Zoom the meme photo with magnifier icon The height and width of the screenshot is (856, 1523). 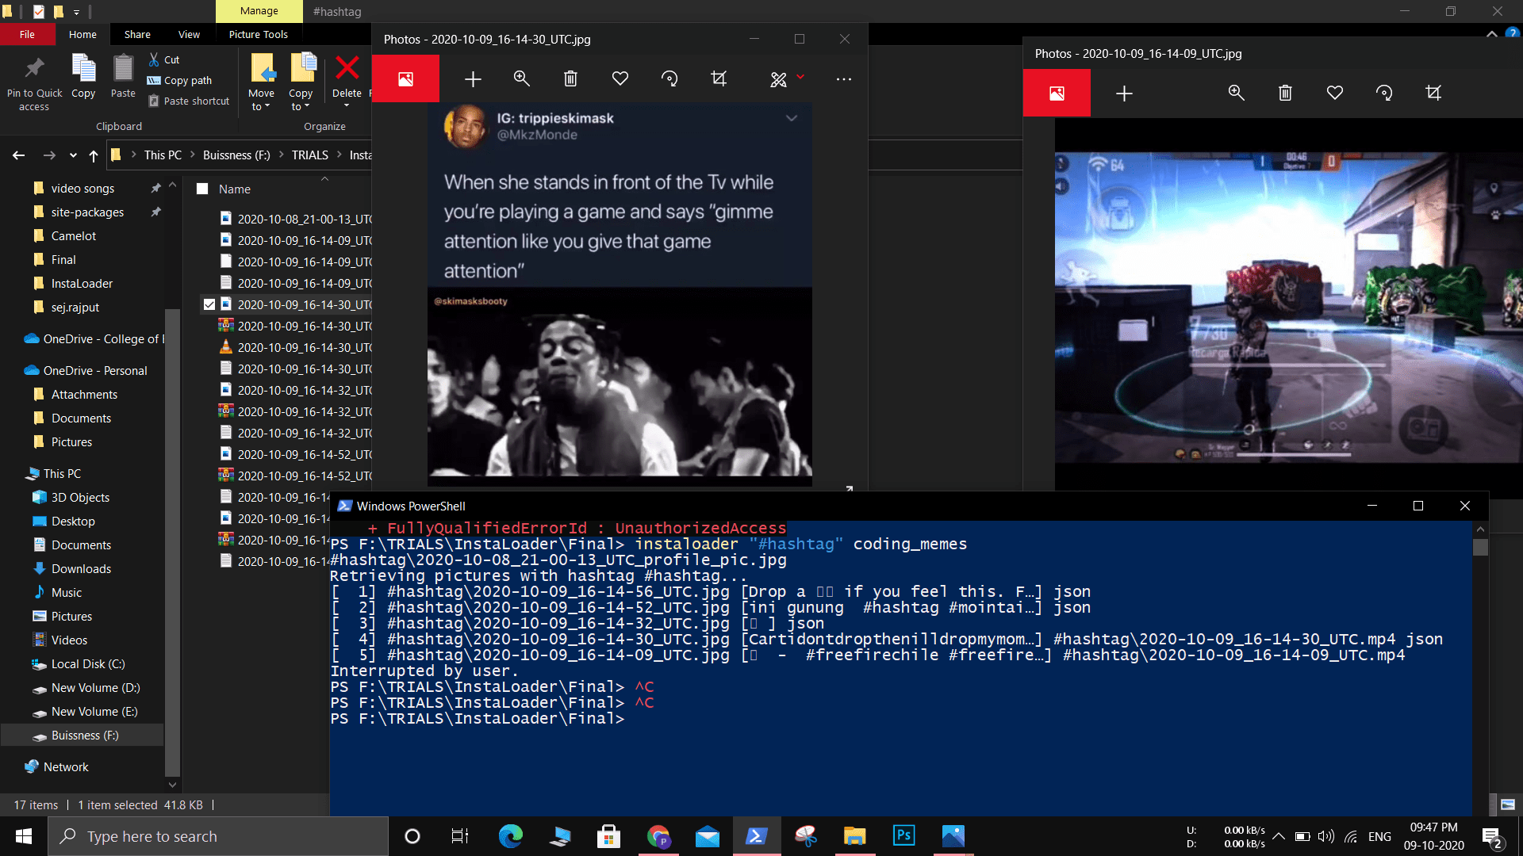point(521,78)
